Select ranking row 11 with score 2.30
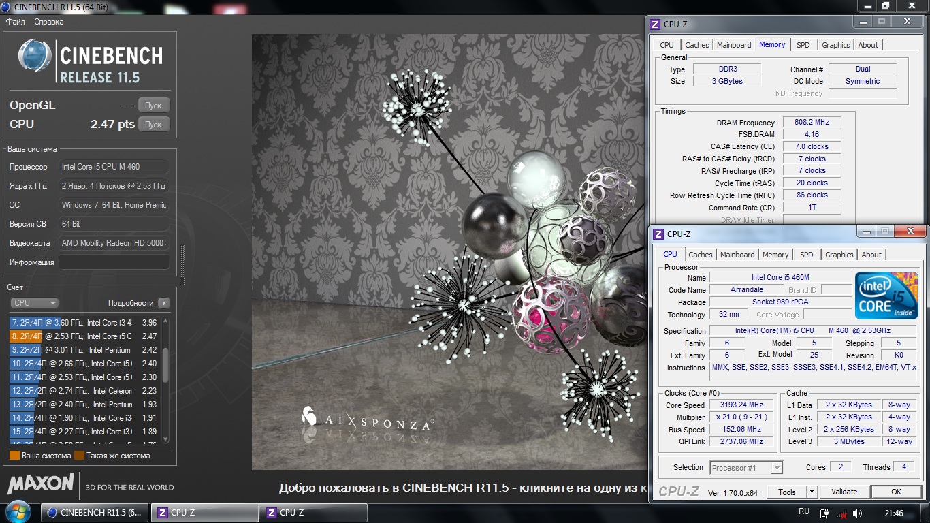 click(x=84, y=377)
